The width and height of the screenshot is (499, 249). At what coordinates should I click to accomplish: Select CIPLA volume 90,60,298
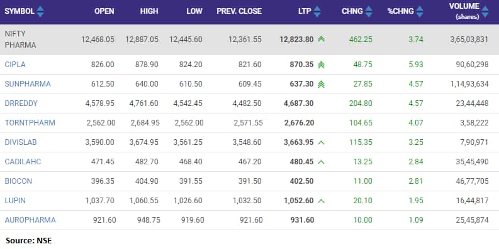coord(473,65)
